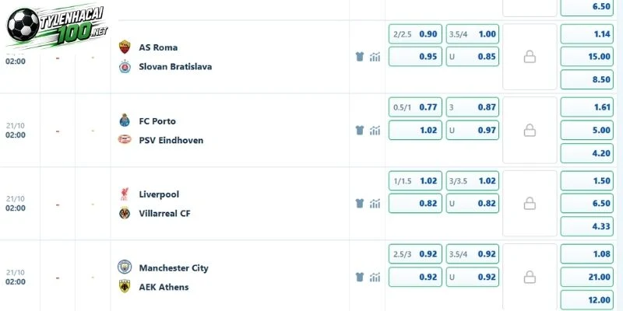Click the jersey icon for FC Porto match
The image size is (623, 311).
tap(360, 130)
